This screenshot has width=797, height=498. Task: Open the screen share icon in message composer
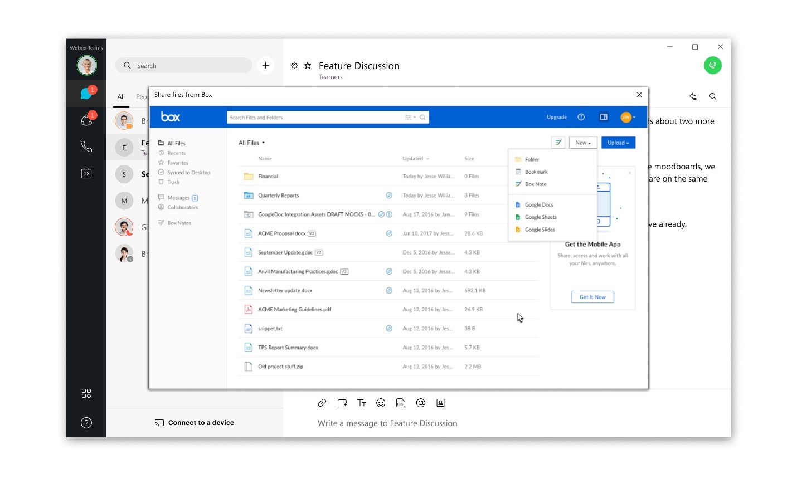(342, 403)
